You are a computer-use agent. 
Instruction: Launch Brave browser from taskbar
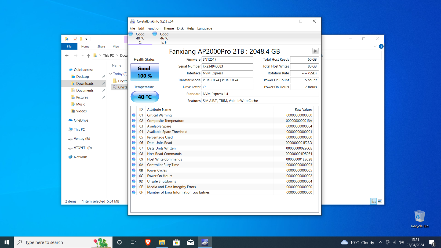tap(148, 242)
